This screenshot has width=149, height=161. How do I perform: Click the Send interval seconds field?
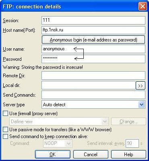132,143
